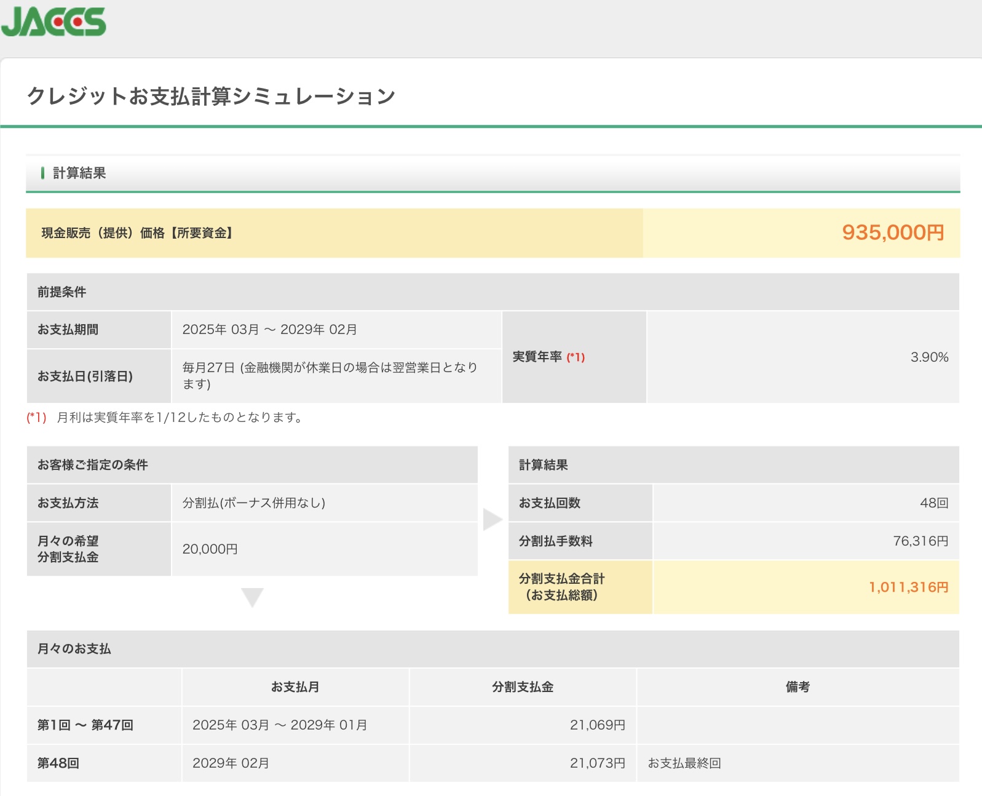
Task: Select the 2029年 02月 cell in 第48回 row
Action: tap(231, 763)
